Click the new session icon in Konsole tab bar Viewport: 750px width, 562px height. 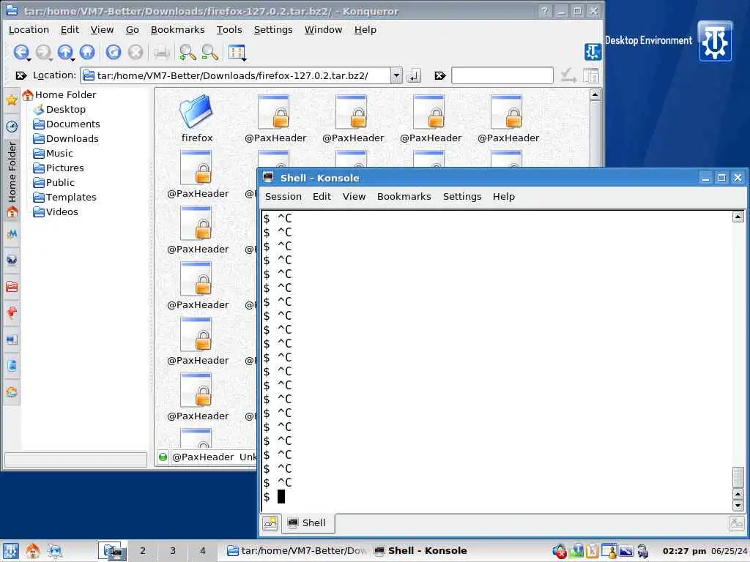pyautogui.click(x=271, y=523)
